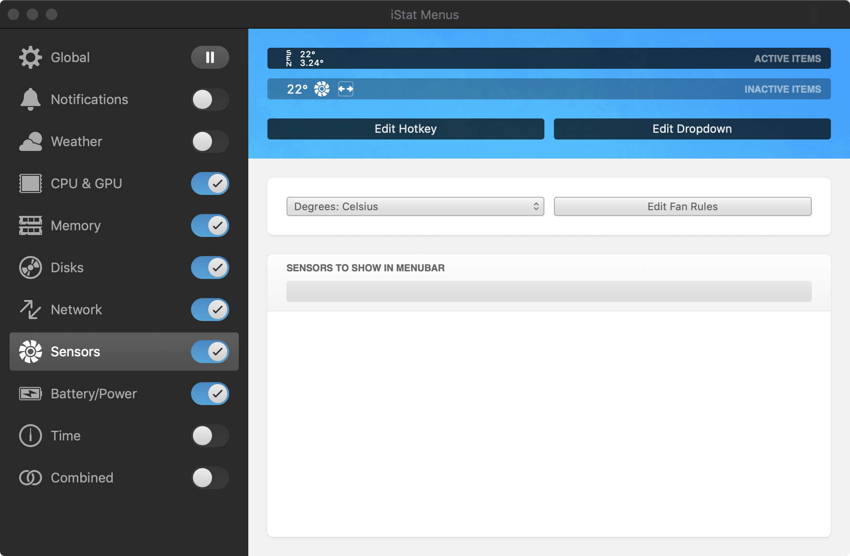Click the Network arrows icon
Viewport: 850px width, 556px height.
pos(31,310)
